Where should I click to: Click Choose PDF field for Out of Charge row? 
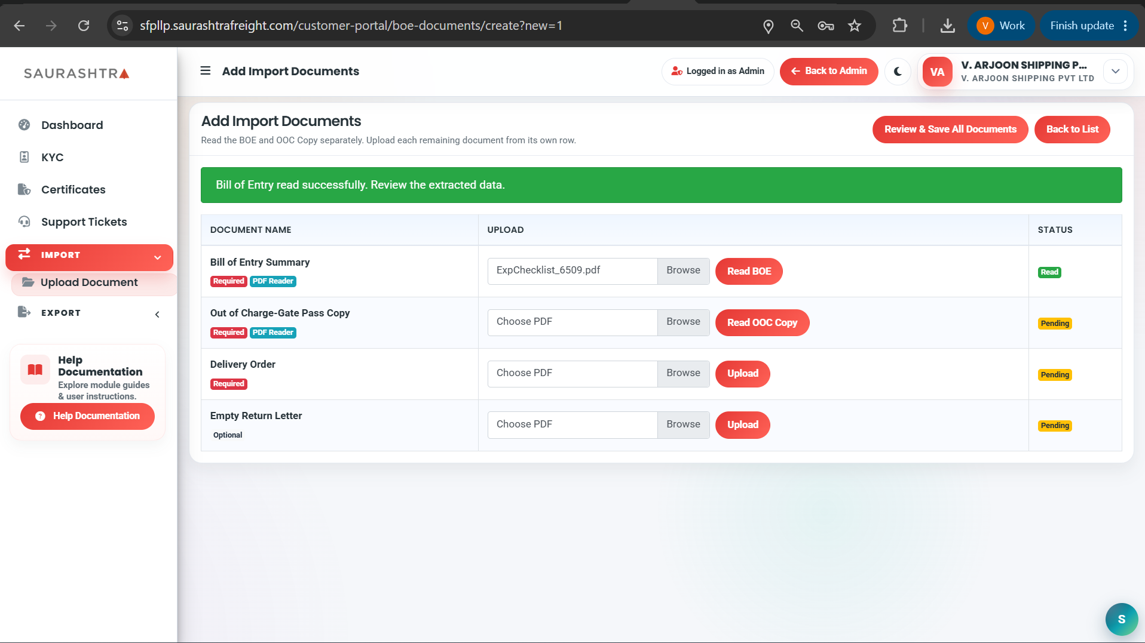click(572, 322)
